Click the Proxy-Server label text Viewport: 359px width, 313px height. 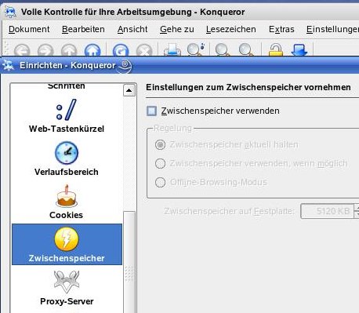point(67,301)
